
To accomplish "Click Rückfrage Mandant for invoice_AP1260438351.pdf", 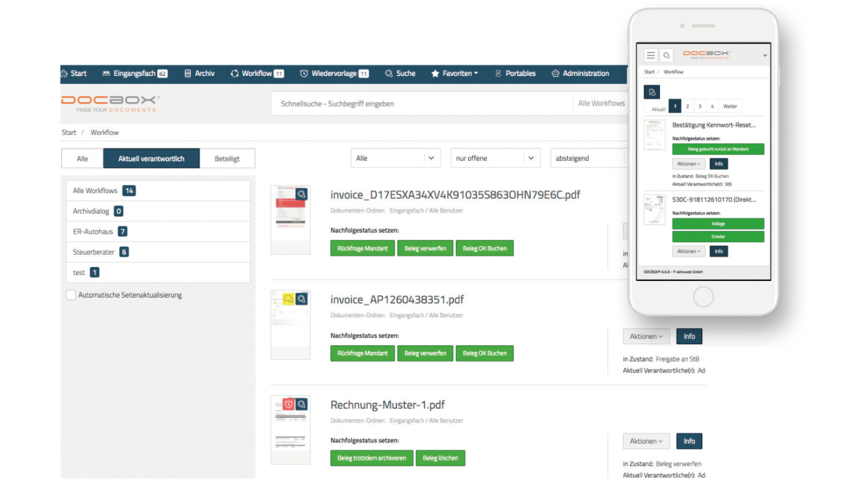I will (x=363, y=353).
